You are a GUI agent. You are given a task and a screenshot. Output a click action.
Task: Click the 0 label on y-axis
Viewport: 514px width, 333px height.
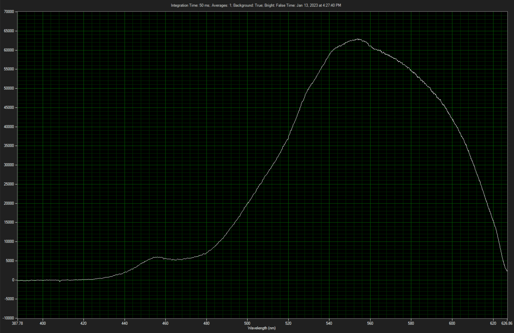[13, 280]
